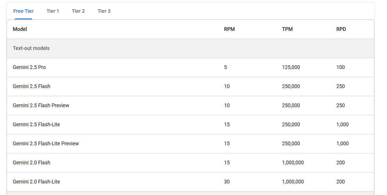Viewport: 387px width, 195px height.
Task: Click the RPD column header
Action: pyautogui.click(x=341, y=29)
